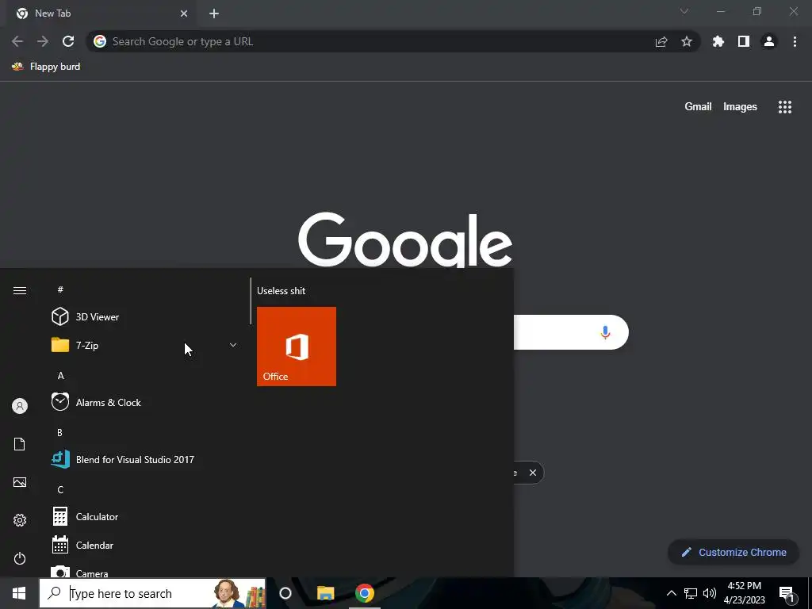
Task: Open a new tab with plus button
Action: pos(214,13)
